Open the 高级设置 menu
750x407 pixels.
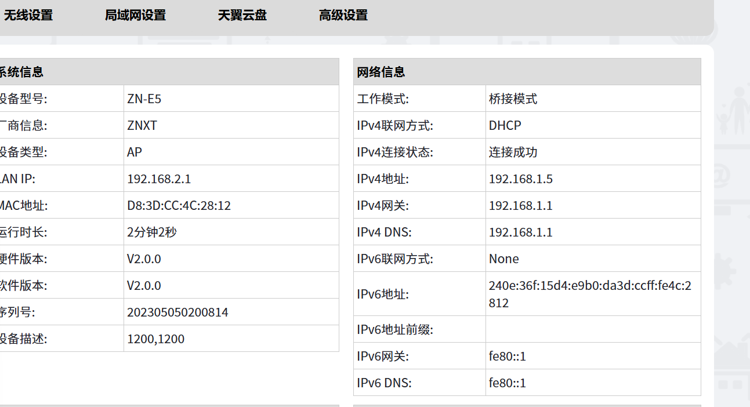(x=343, y=16)
